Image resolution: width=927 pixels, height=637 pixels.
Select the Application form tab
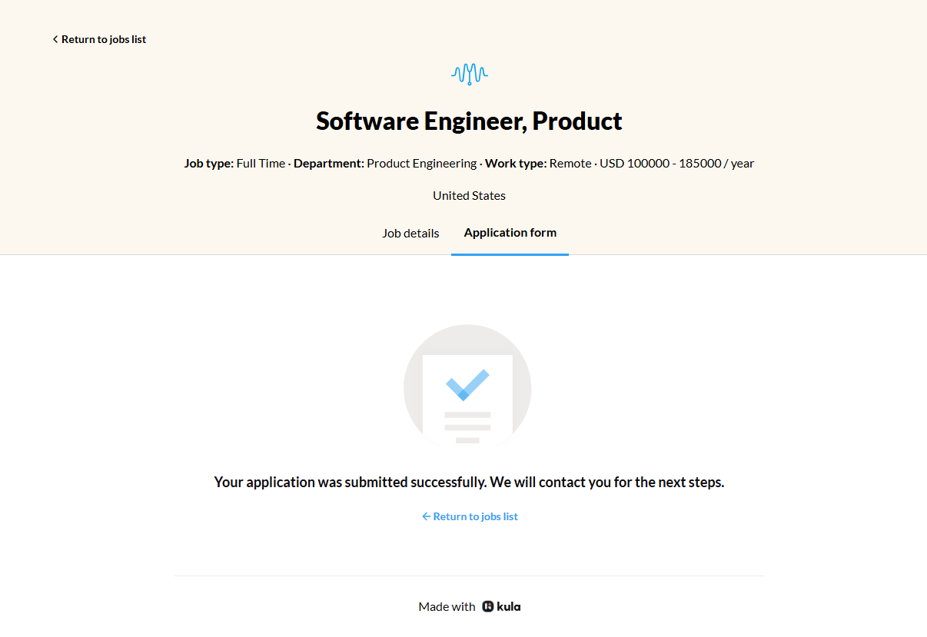coord(510,233)
